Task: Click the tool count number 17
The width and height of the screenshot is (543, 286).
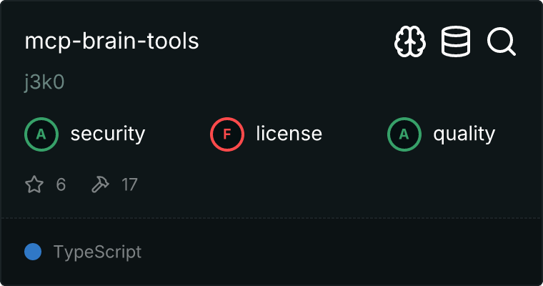Action: (x=129, y=185)
